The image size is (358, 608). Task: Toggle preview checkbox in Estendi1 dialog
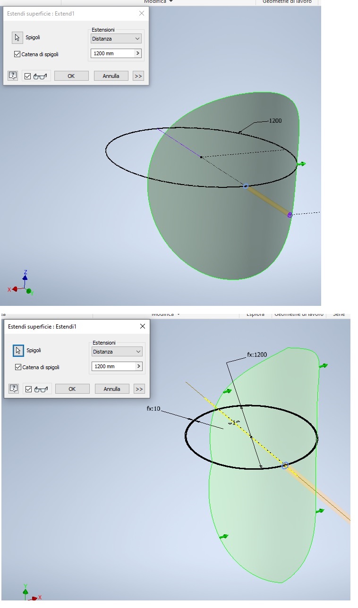click(28, 389)
